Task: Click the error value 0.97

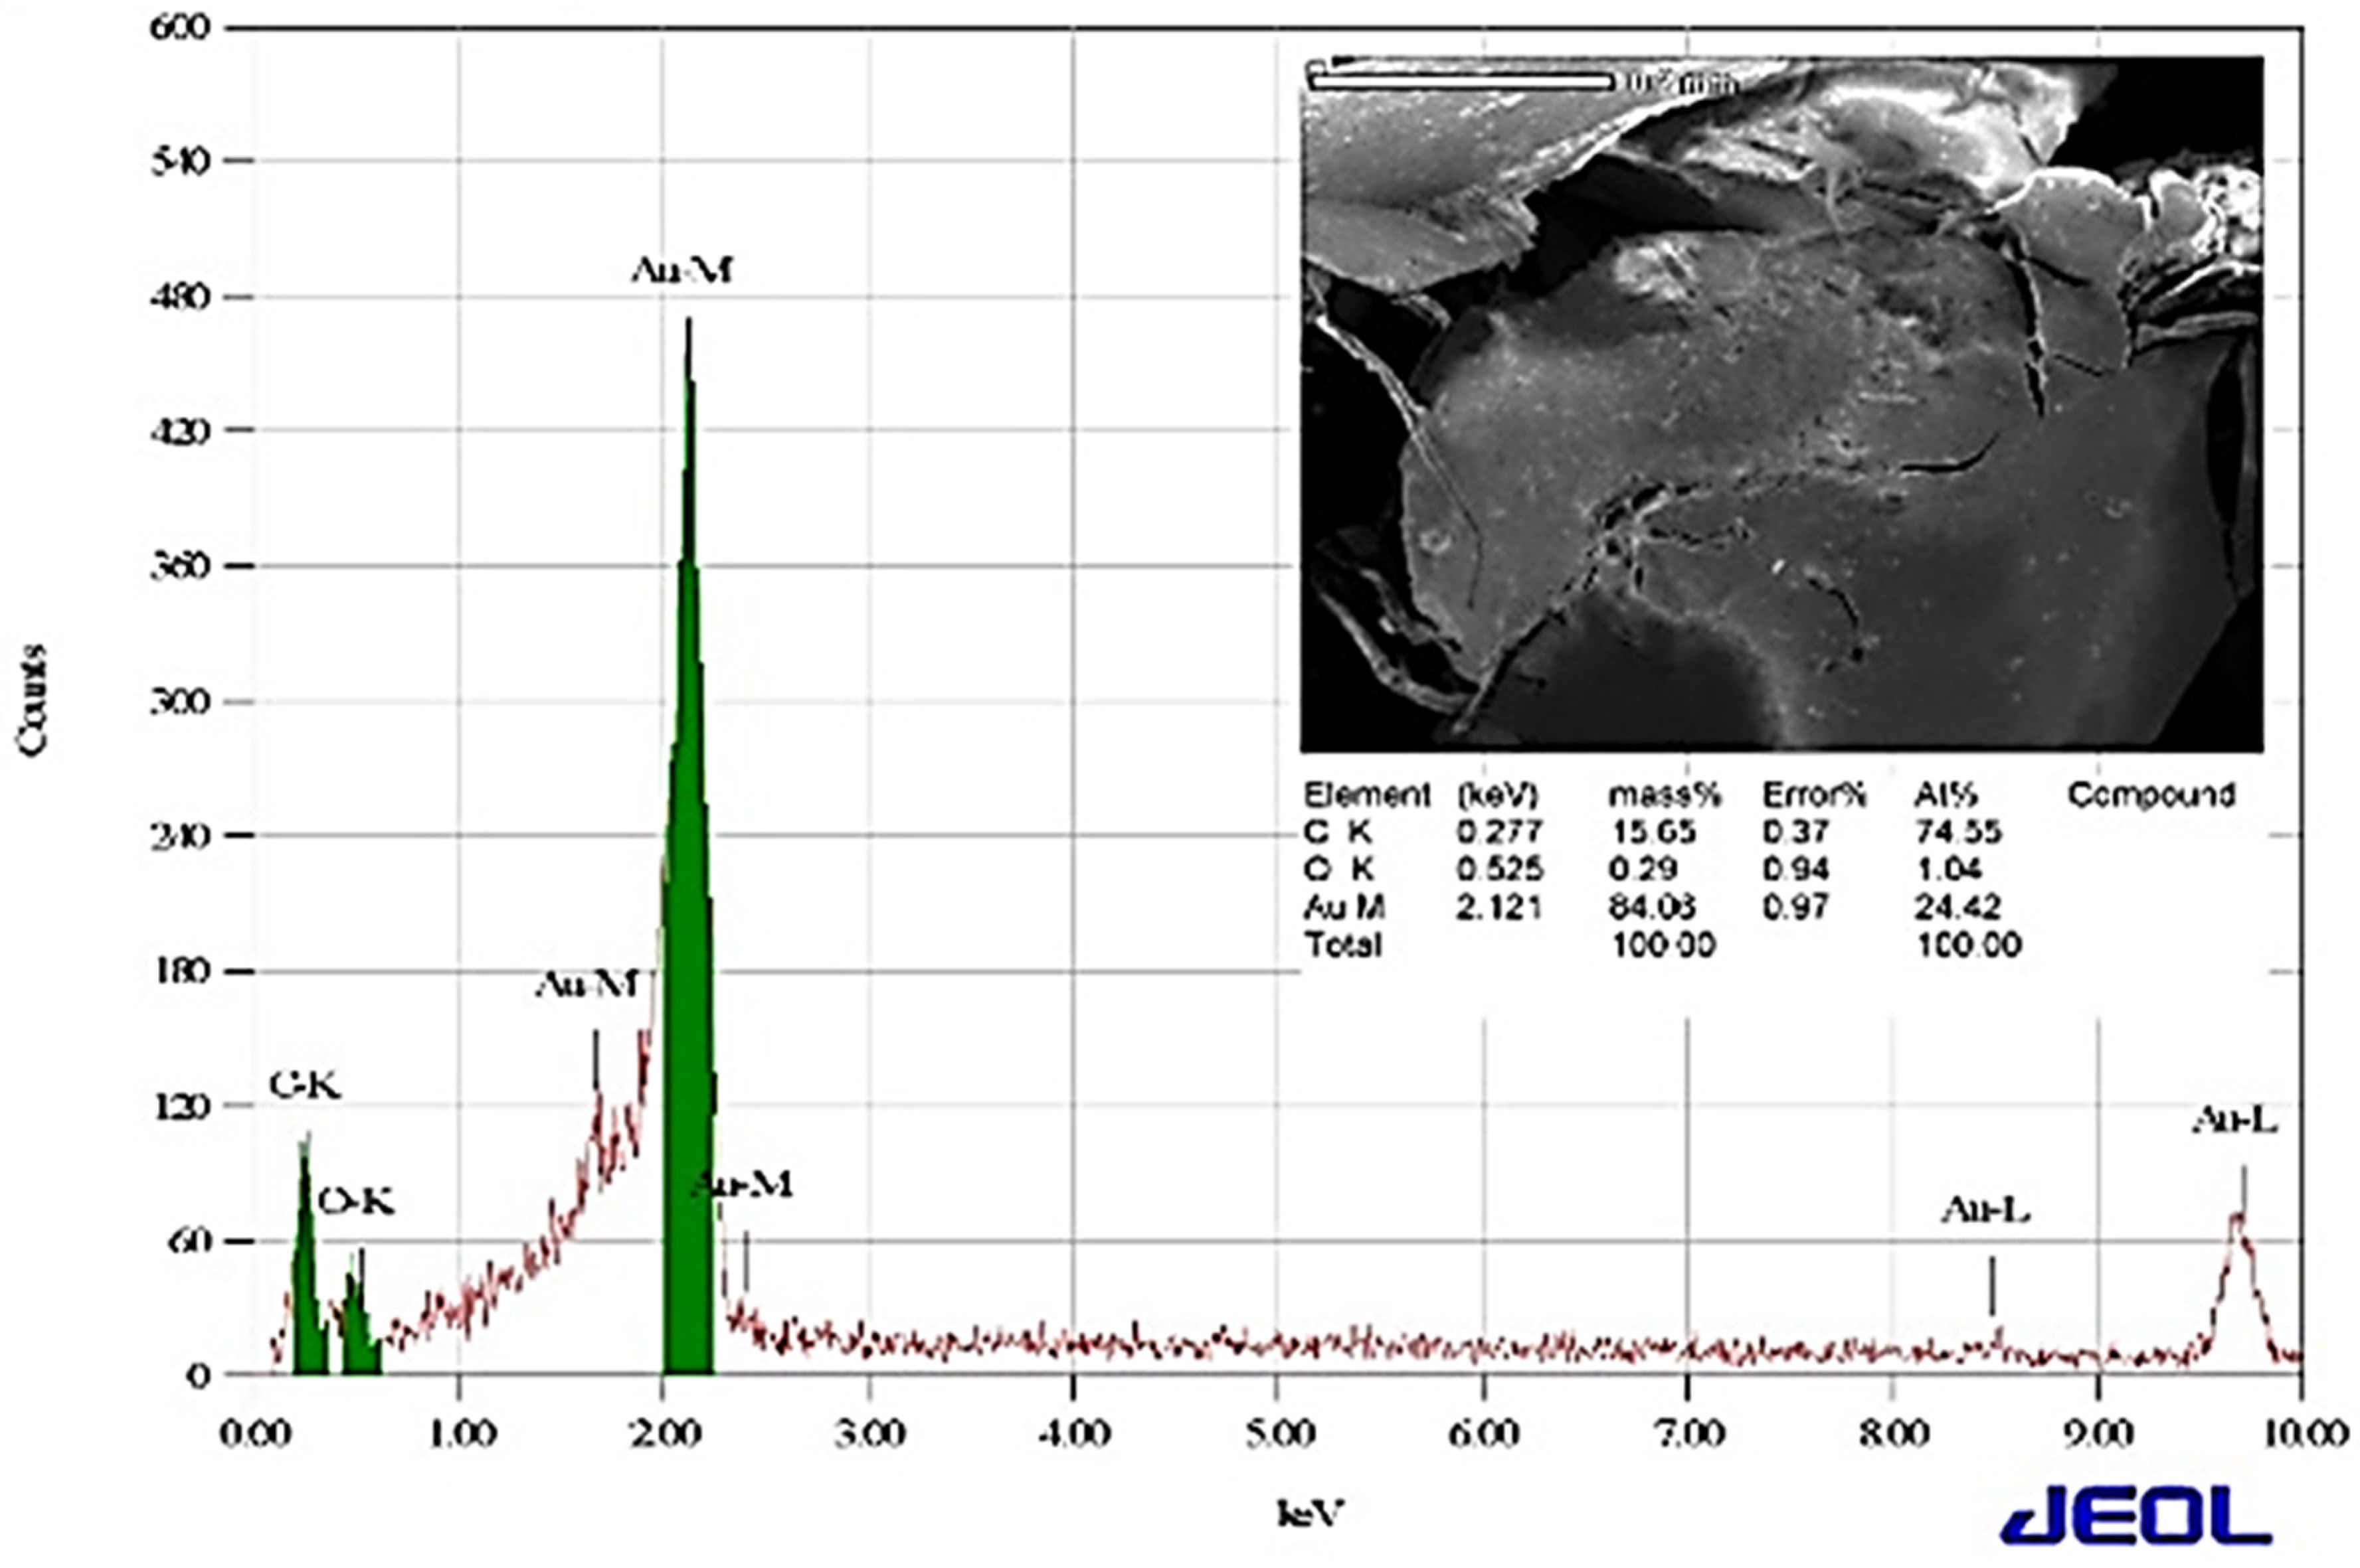Action: (1797, 907)
